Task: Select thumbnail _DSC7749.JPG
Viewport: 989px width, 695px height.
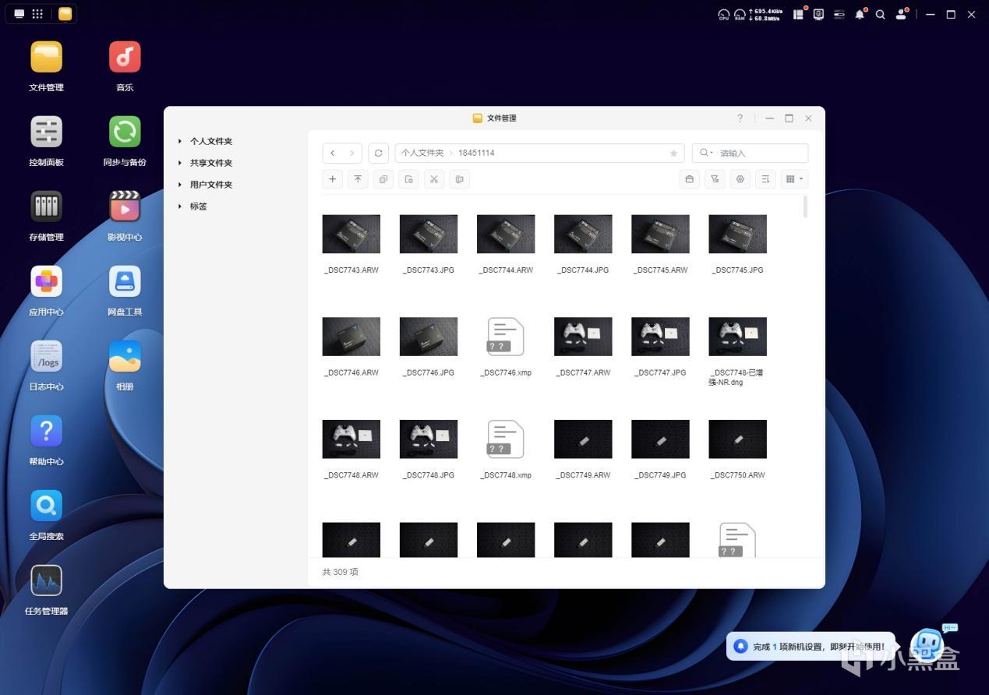Action: (660, 439)
